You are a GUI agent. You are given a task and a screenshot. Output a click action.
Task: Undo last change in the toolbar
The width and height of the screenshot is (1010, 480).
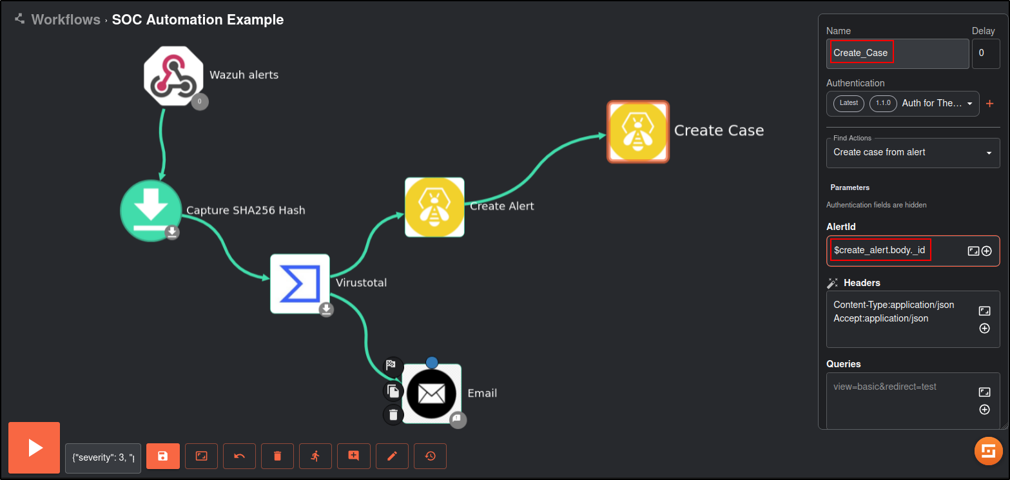click(239, 456)
